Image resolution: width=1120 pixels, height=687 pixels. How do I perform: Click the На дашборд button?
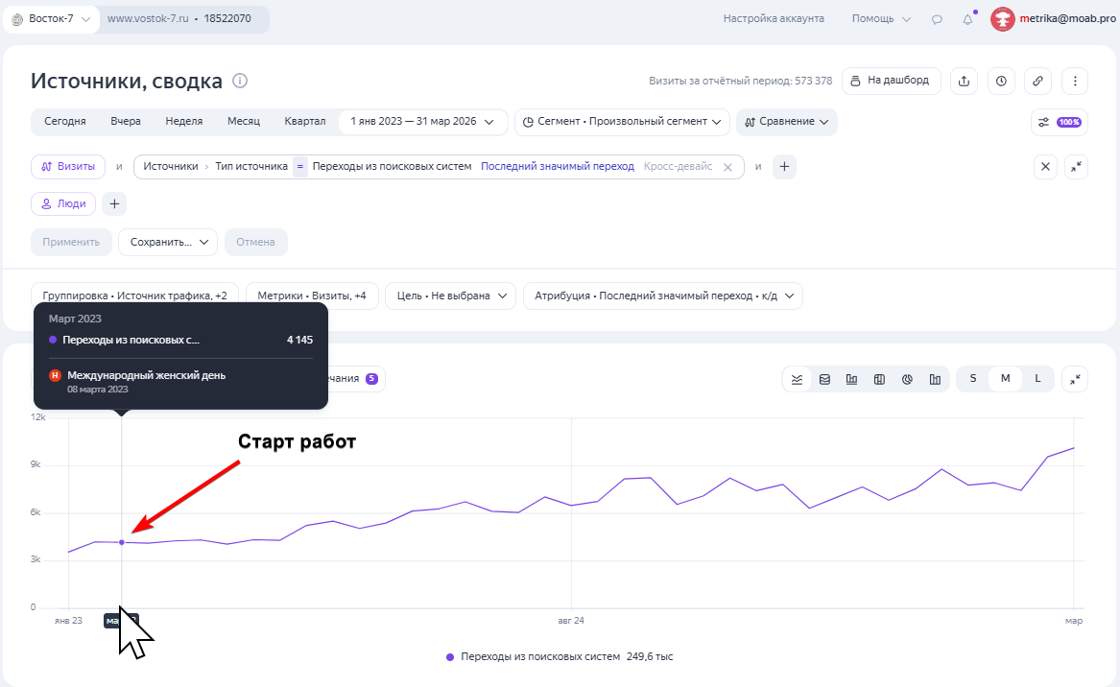coord(892,81)
